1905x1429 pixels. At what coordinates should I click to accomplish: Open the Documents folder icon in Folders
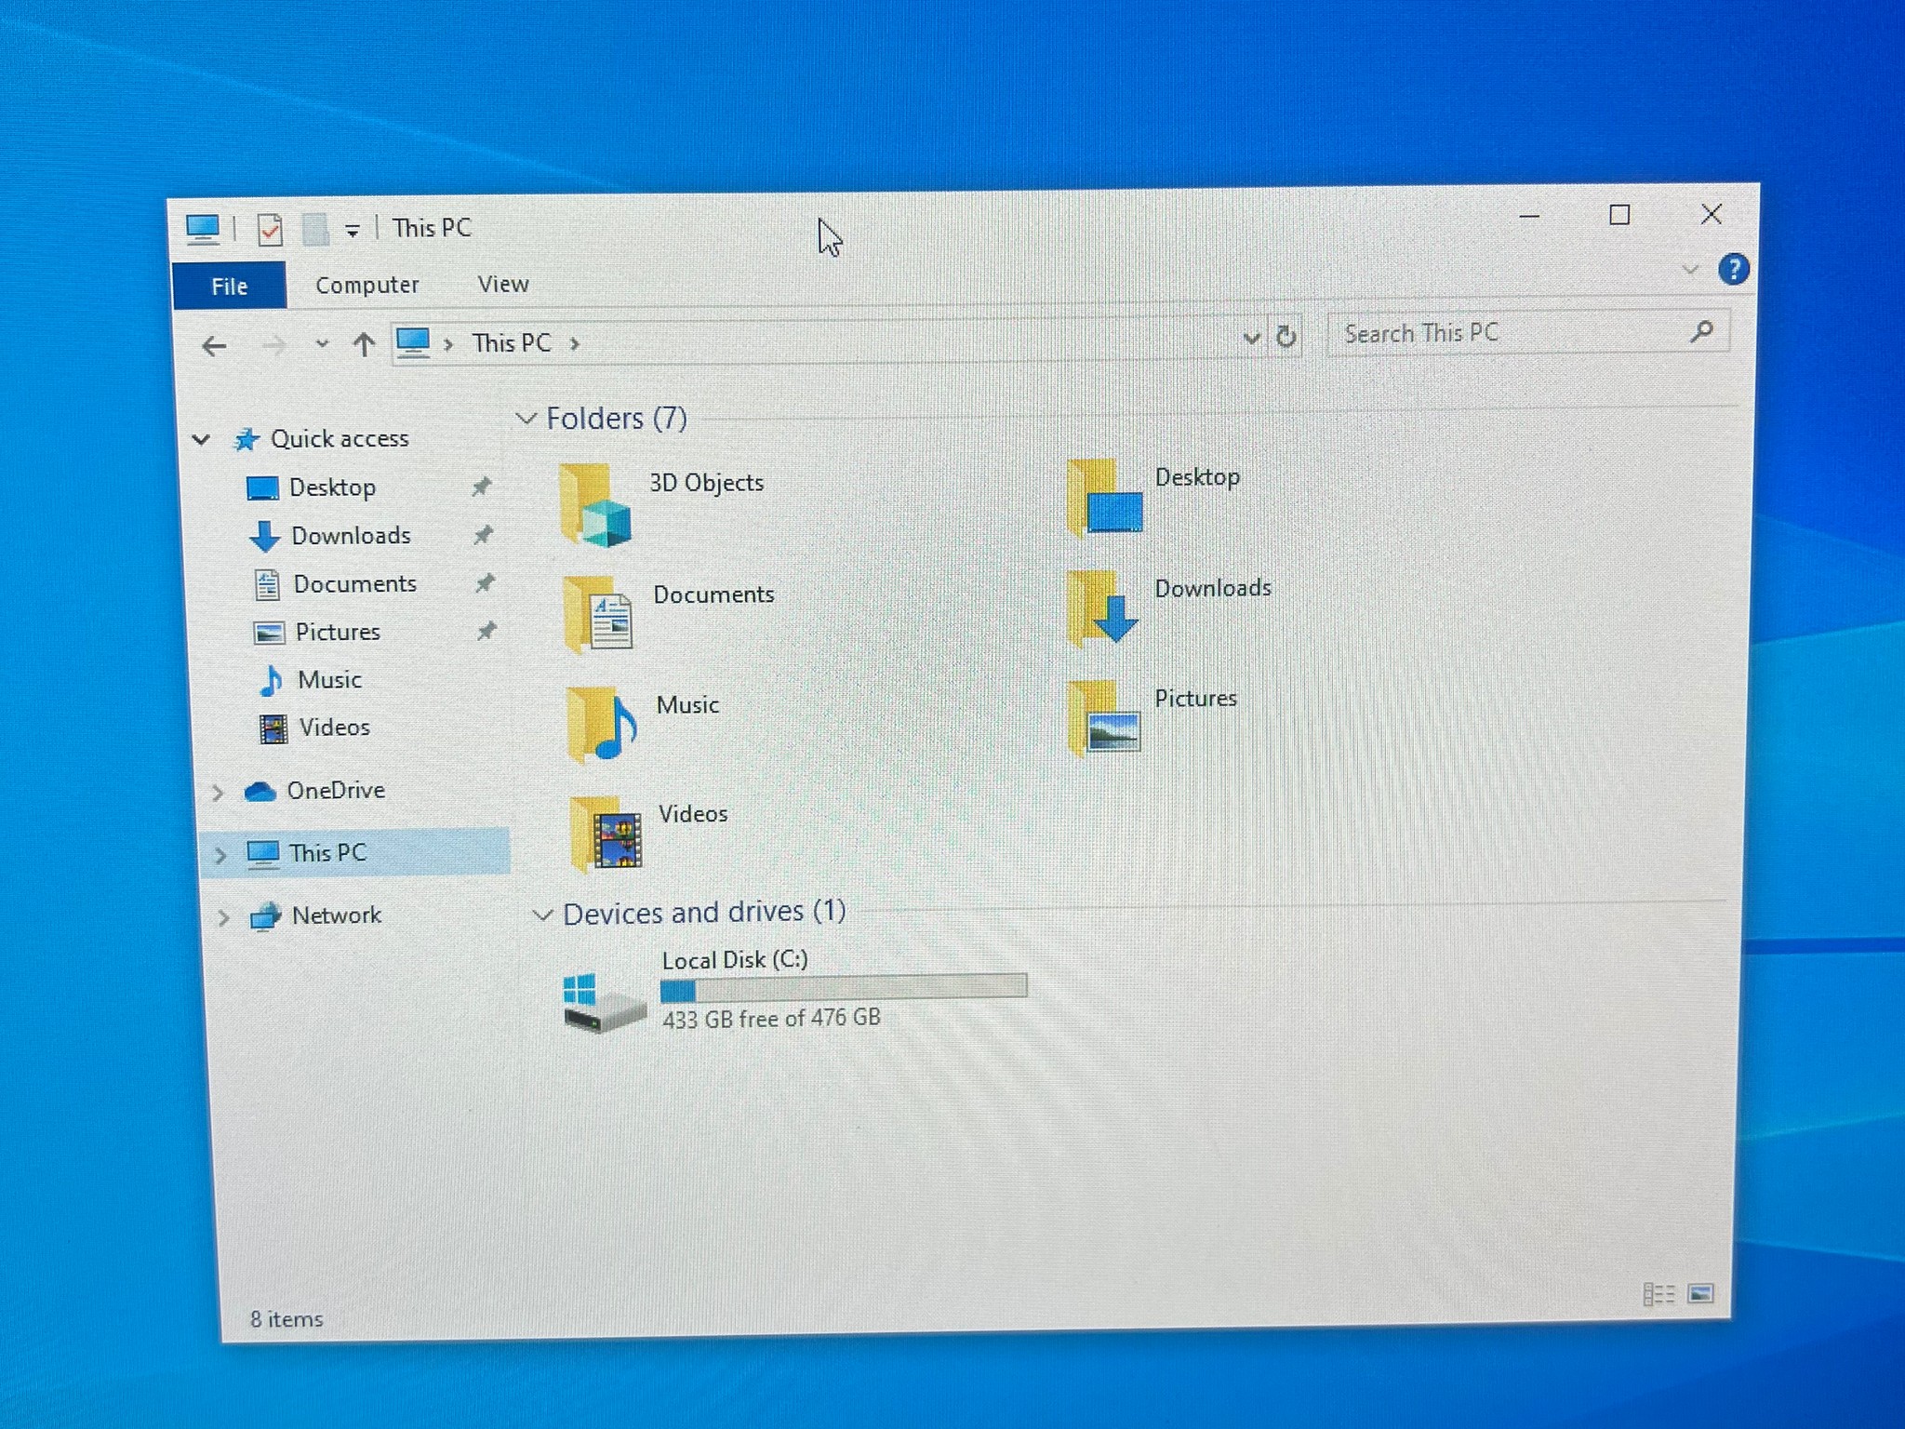[x=598, y=613]
